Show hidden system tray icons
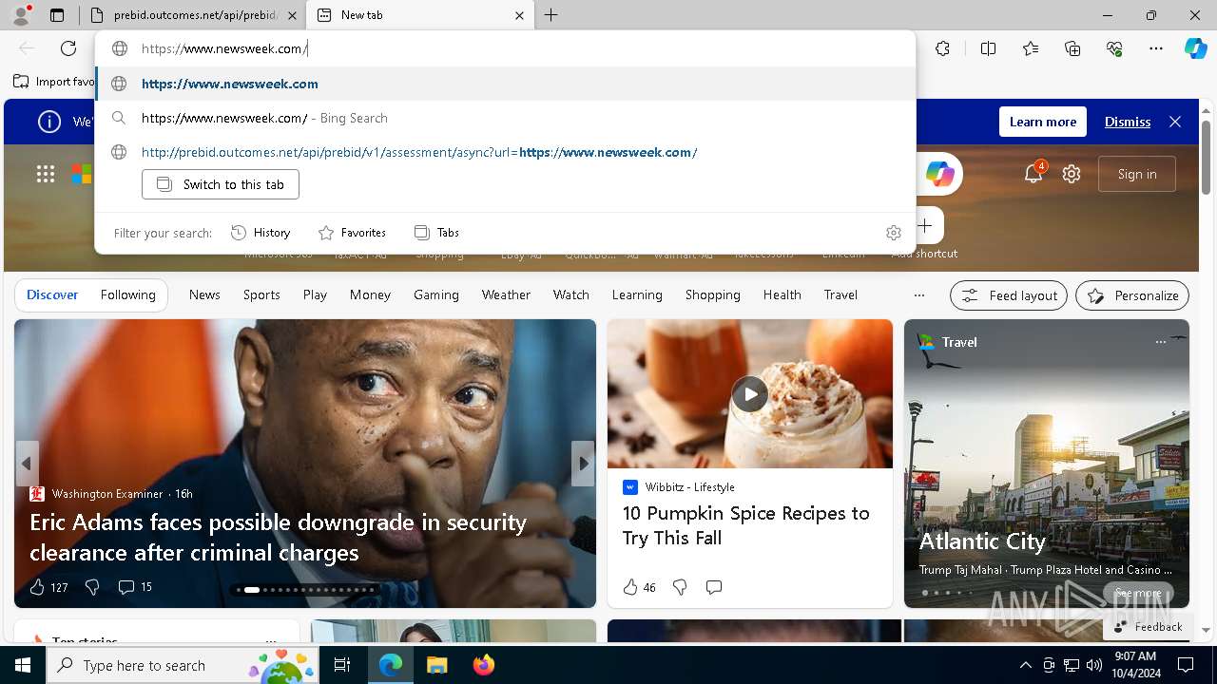The width and height of the screenshot is (1217, 684). tap(1025, 665)
